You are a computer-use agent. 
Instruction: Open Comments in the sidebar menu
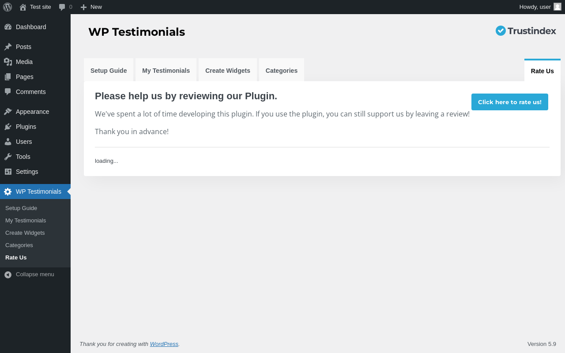tap(35, 92)
